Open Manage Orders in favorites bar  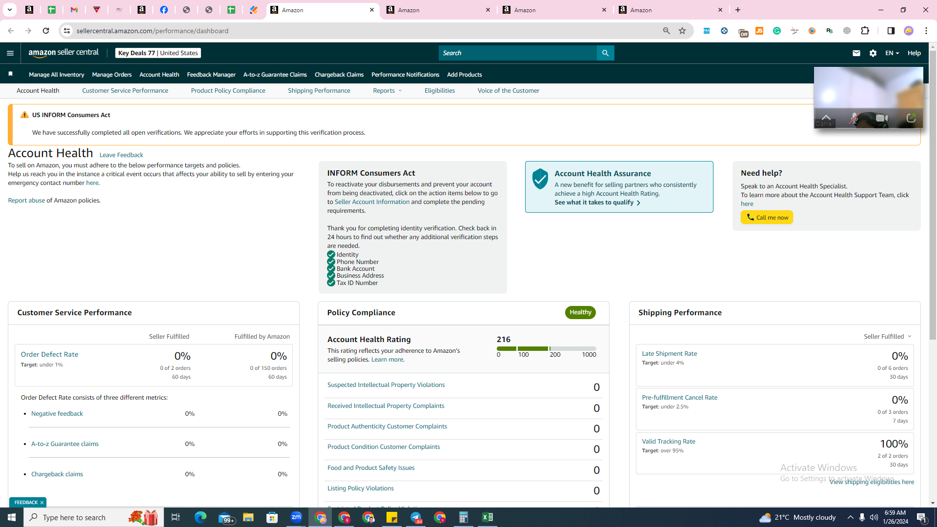112,75
